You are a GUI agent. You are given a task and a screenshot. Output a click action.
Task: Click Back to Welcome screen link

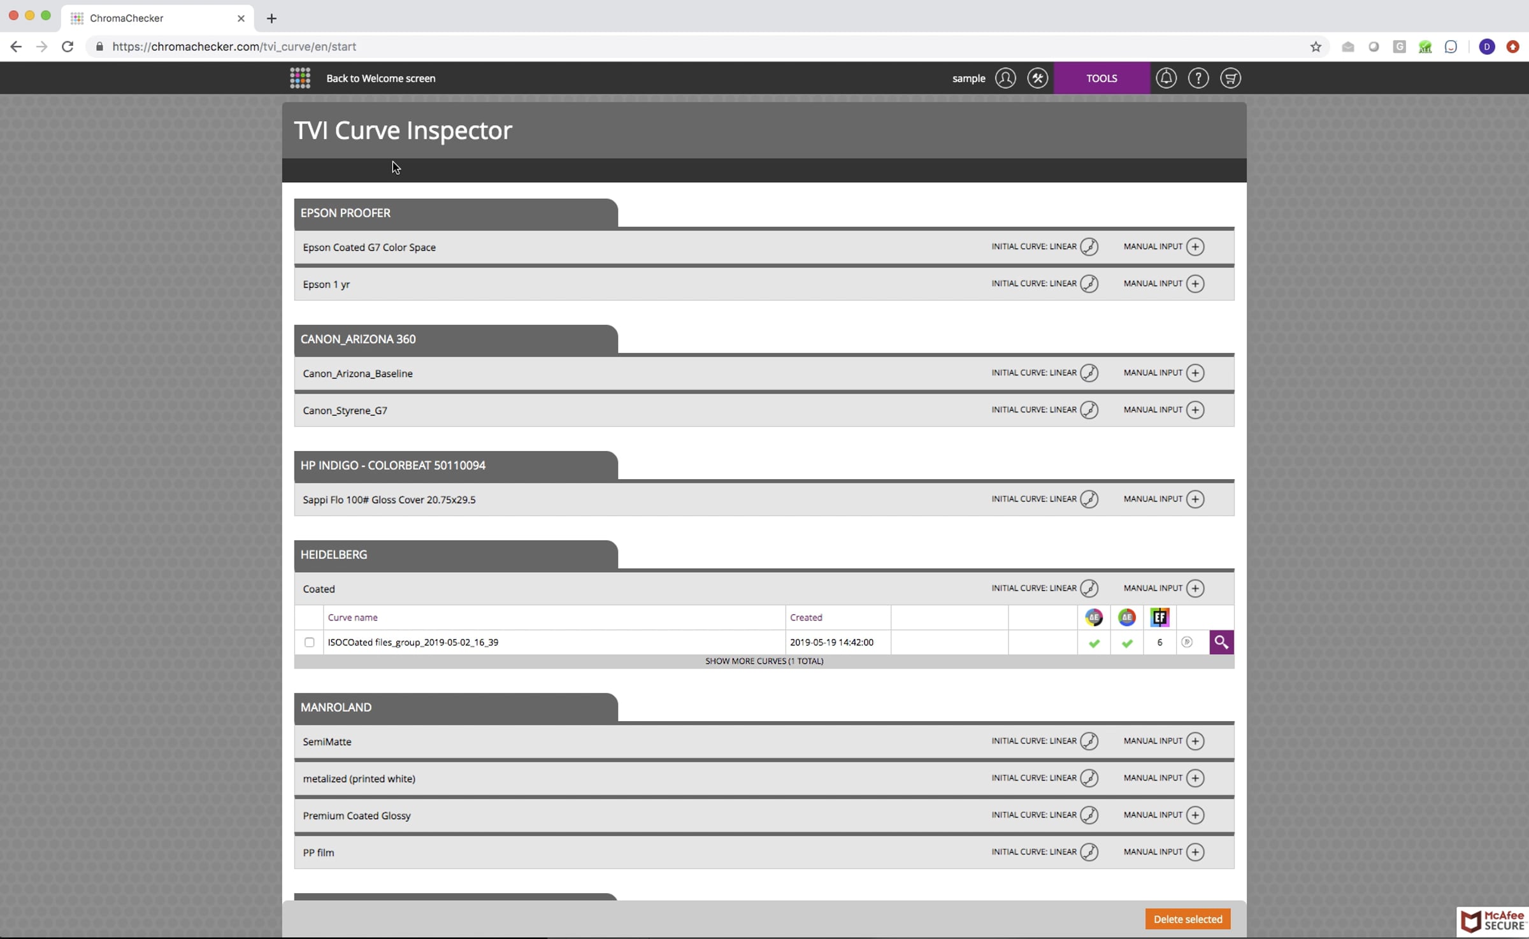[381, 78]
